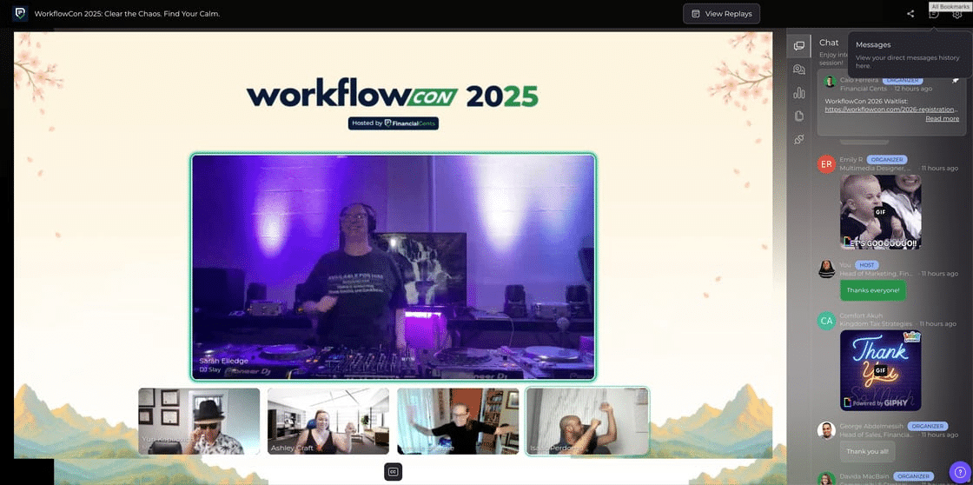The width and height of the screenshot is (973, 485).
Task: Click Caio Ferreira's avatar in pinned message
Action: (831, 82)
